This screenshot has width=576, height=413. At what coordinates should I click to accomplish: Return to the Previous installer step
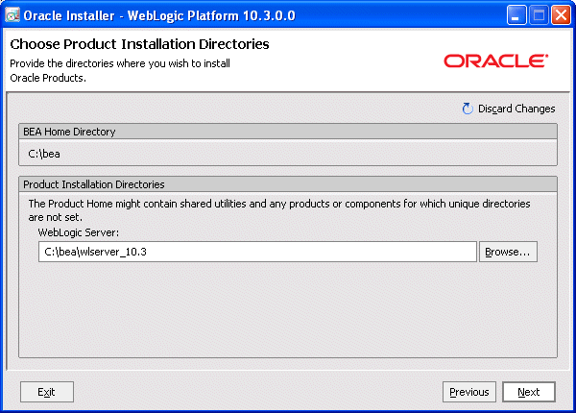[469, 392]
